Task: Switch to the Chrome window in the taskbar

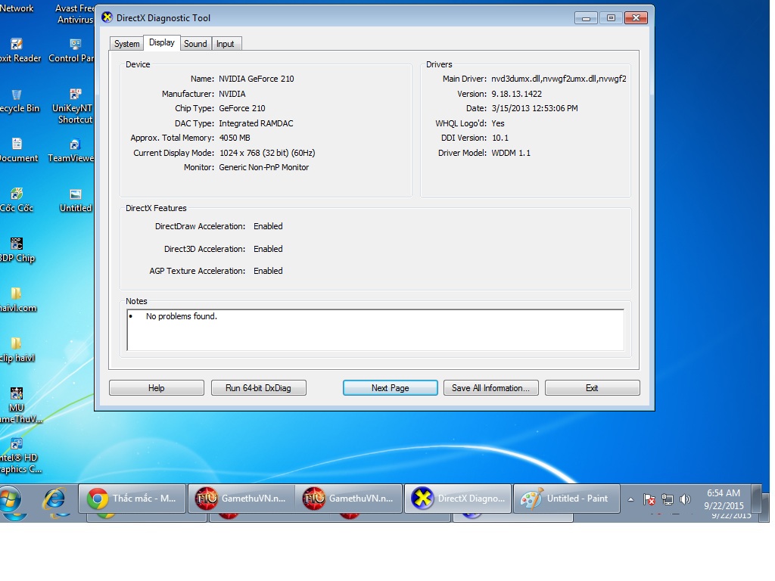Action: click(x=132, y=499)
